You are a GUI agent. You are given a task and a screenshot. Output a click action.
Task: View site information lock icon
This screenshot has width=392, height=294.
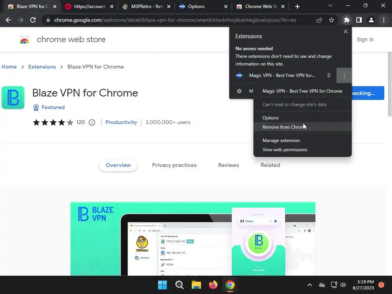click(x=48, y=20)
